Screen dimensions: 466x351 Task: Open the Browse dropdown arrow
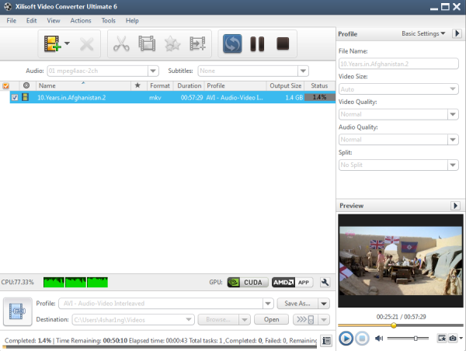coord(245,320)
